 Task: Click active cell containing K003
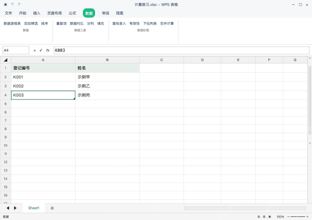(43, 95)
